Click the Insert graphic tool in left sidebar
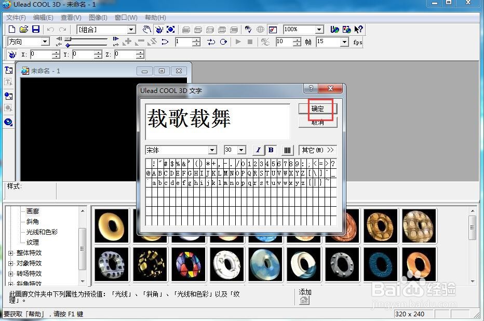This screenshot has height=321, width=484. [9, 96]
